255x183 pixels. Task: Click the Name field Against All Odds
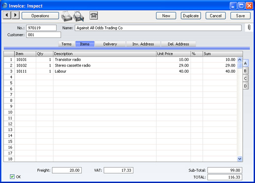tap(158, 28)
